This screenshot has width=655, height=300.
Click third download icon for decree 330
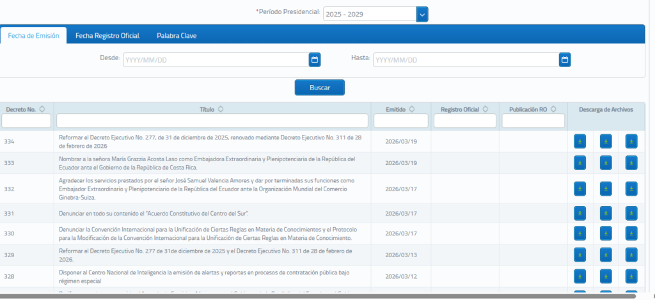631,233
